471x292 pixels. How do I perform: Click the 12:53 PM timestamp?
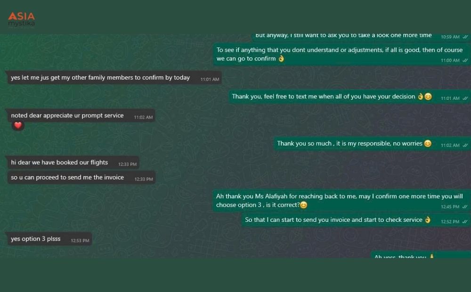point(80,240)
